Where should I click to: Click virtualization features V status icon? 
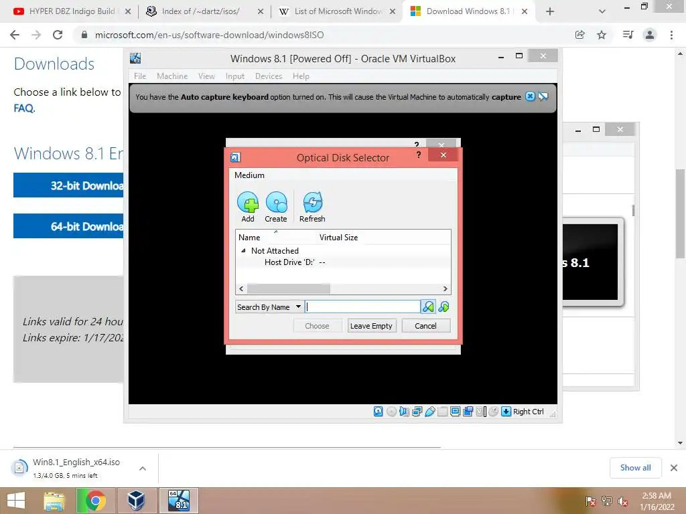coord(480,412)
